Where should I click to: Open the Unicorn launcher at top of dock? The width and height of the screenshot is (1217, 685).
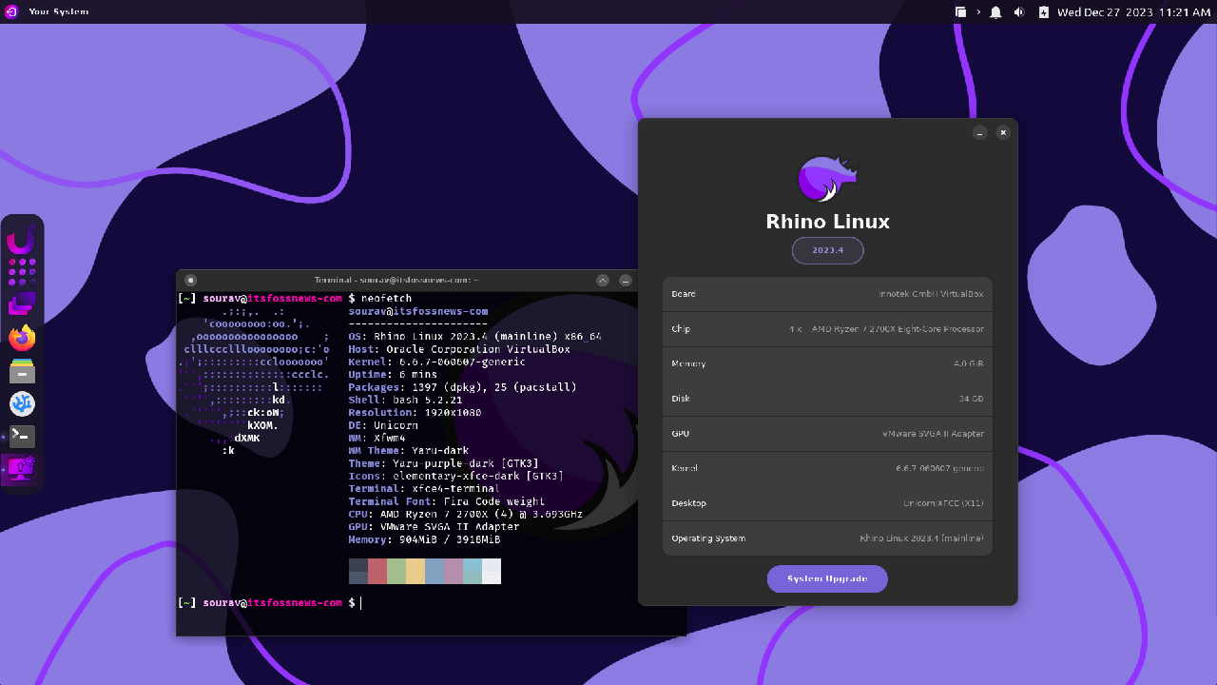[21, 238]
